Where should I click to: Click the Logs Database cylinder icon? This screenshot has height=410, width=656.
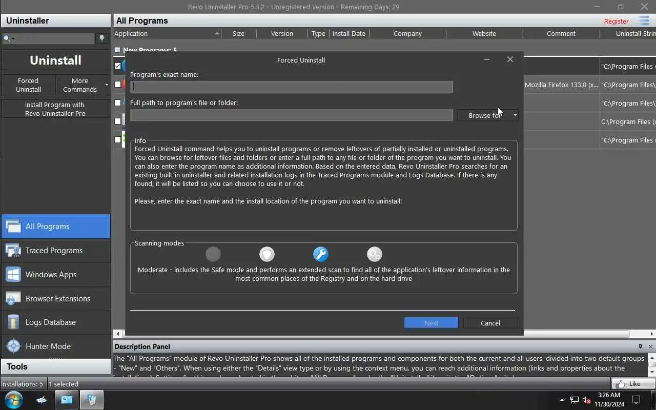click(x=13, y=322)
